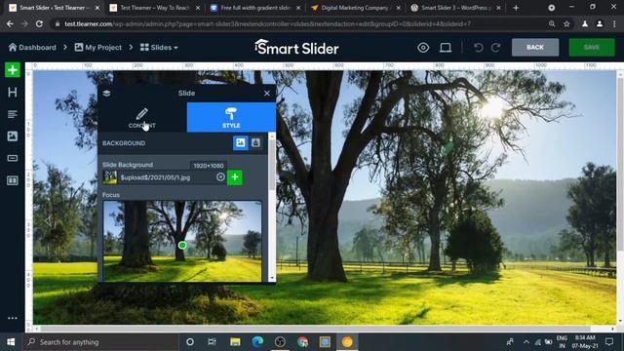Select image background type
This screenshot has height=351, width=624.
click(241, 143)
